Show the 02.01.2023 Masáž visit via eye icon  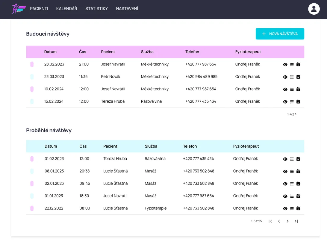(285, 184)
